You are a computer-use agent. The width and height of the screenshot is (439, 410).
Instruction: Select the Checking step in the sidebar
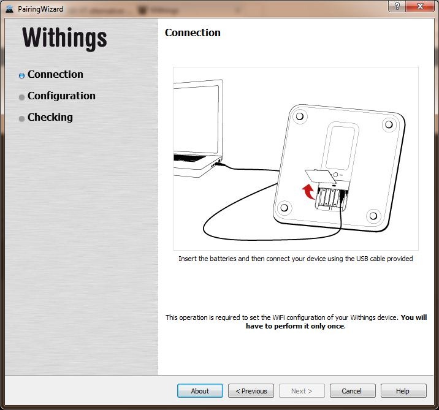(50, 117)
